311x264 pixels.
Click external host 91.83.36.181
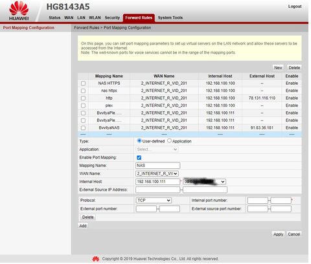[262, 128]
